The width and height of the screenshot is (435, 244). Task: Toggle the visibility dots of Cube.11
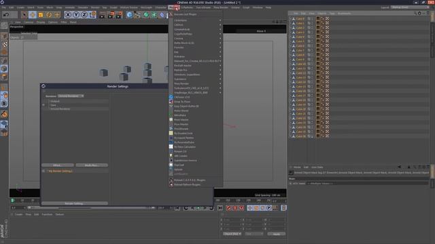(x=312, y=68)
